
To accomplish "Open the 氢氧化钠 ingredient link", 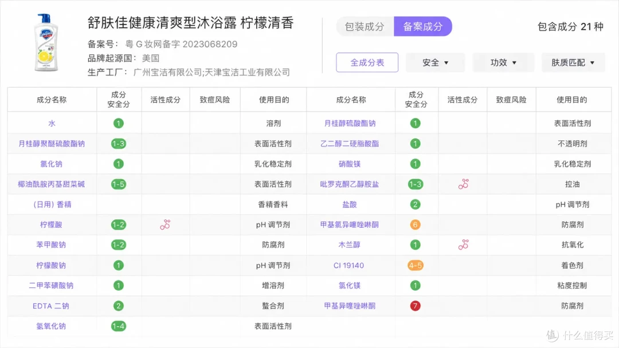I will click(x=52, y=326).
